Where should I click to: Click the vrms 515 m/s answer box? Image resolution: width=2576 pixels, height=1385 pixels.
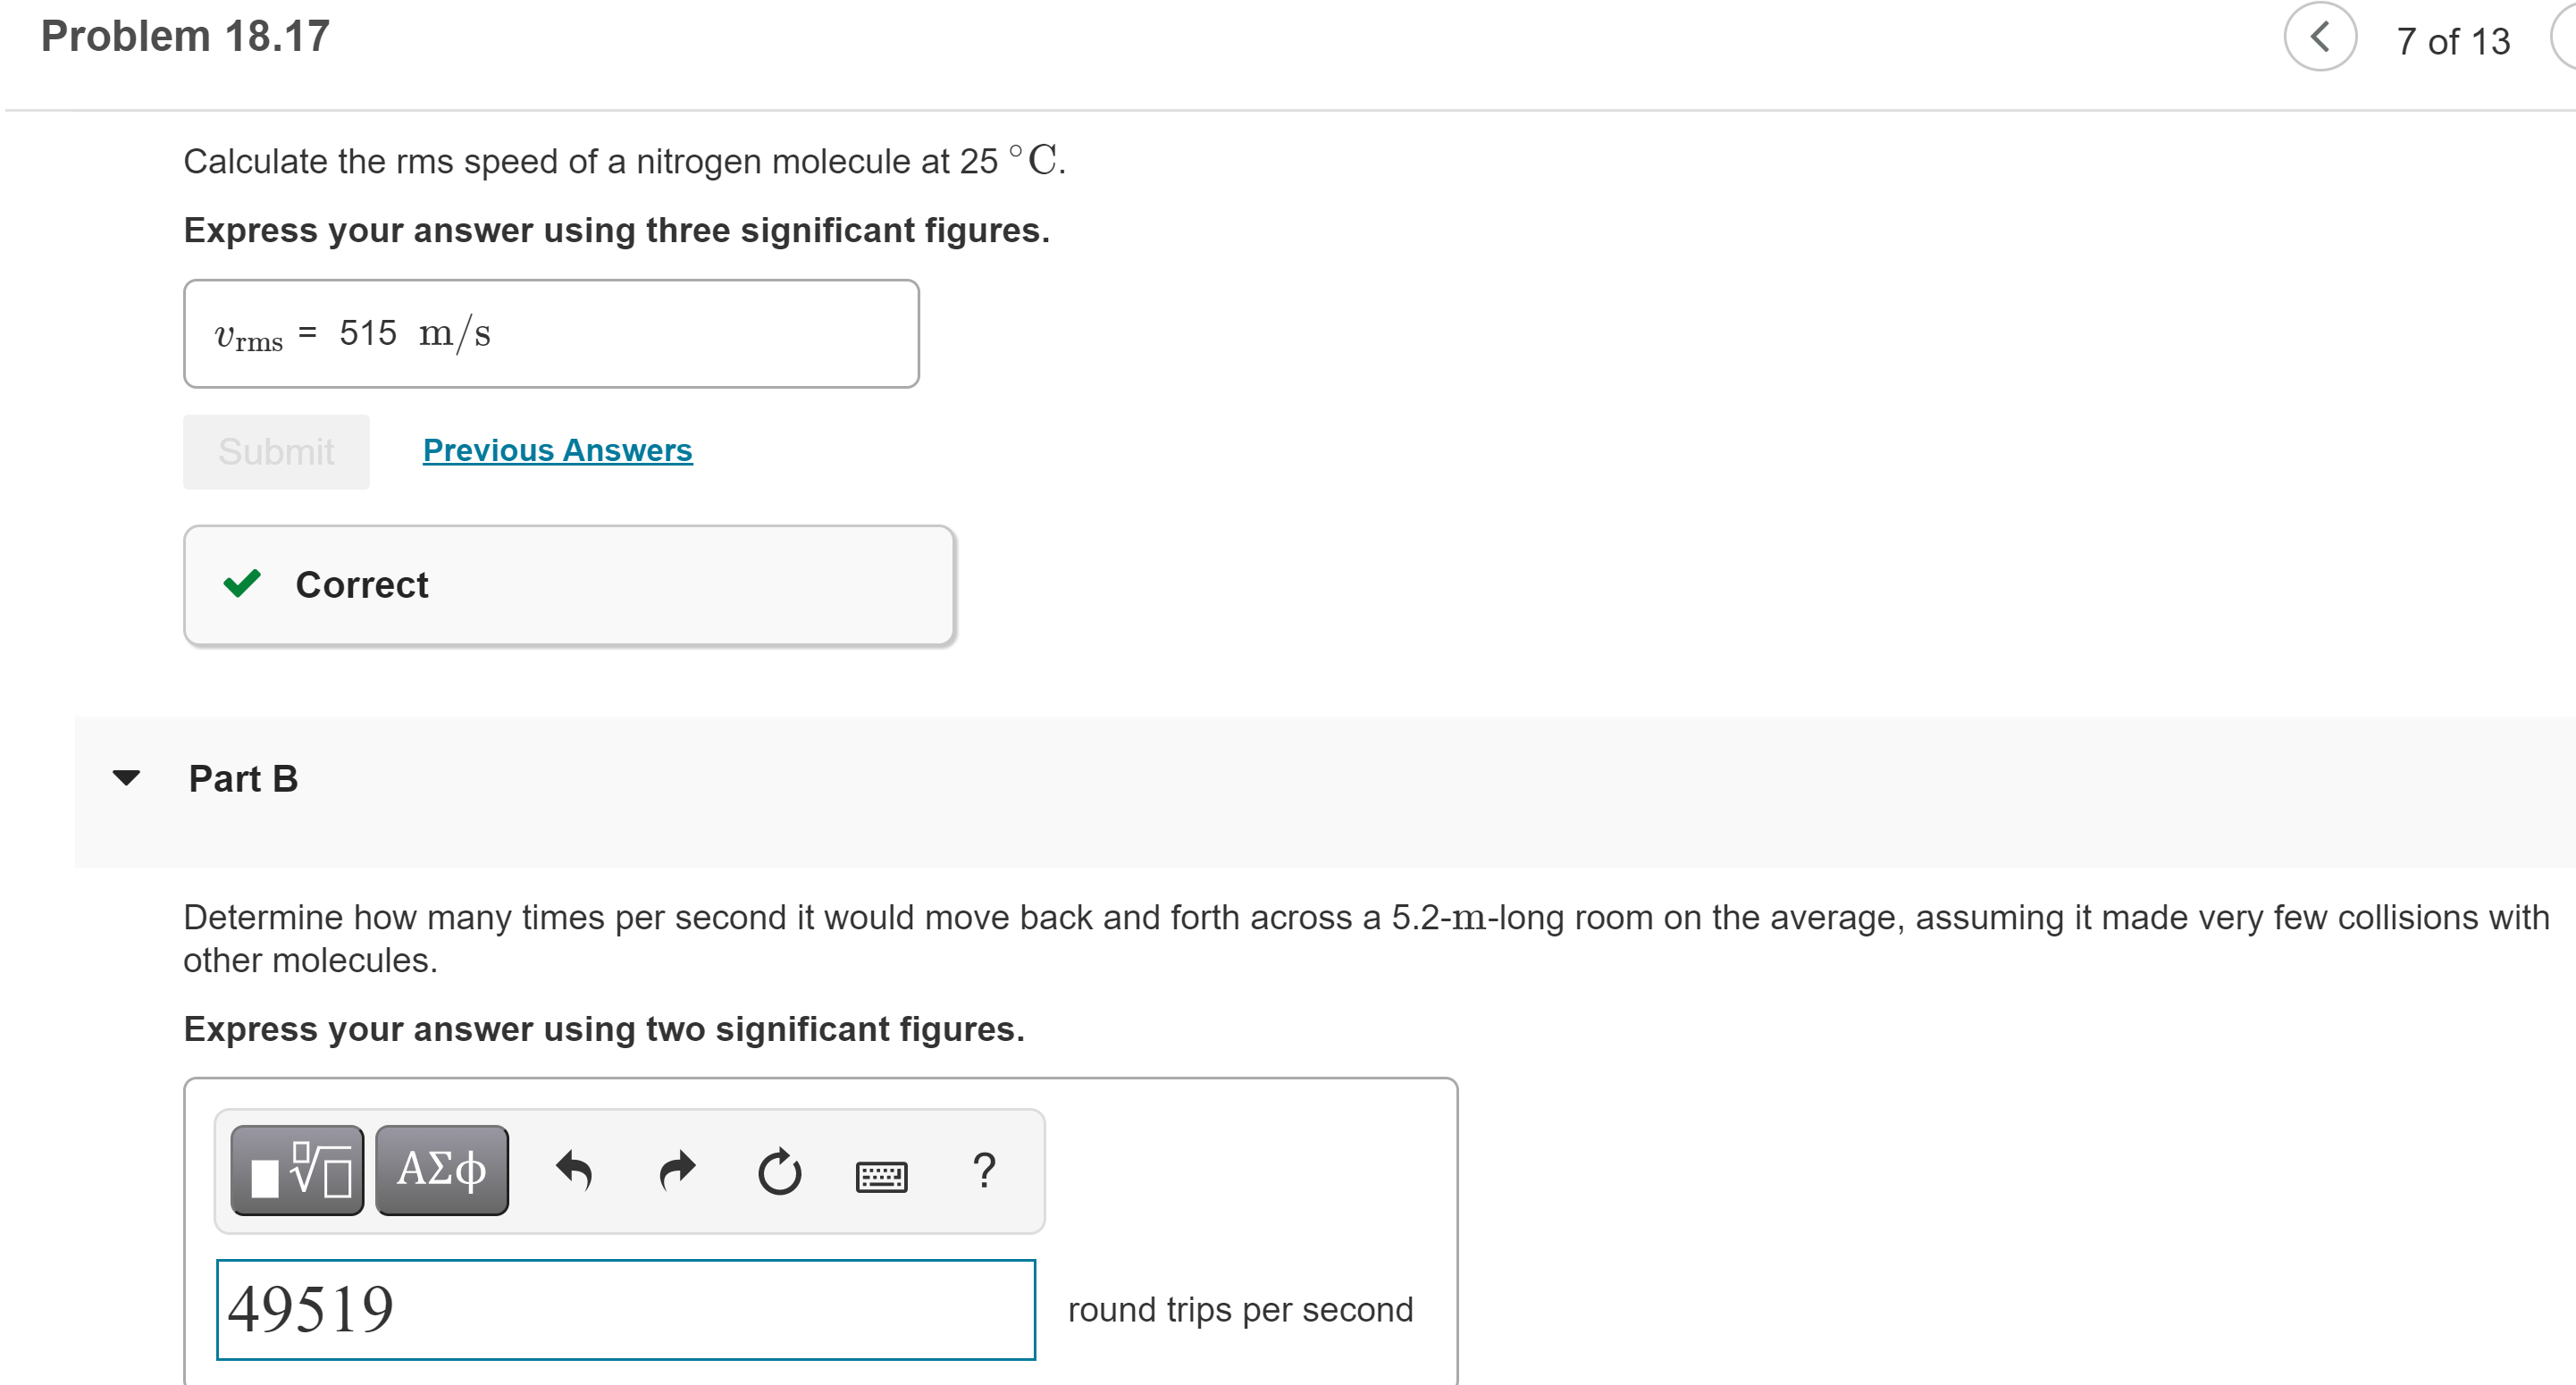(550, 333)
